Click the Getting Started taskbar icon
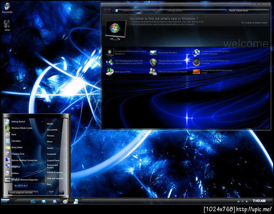274x214 pixels. [x=76, y=201]
